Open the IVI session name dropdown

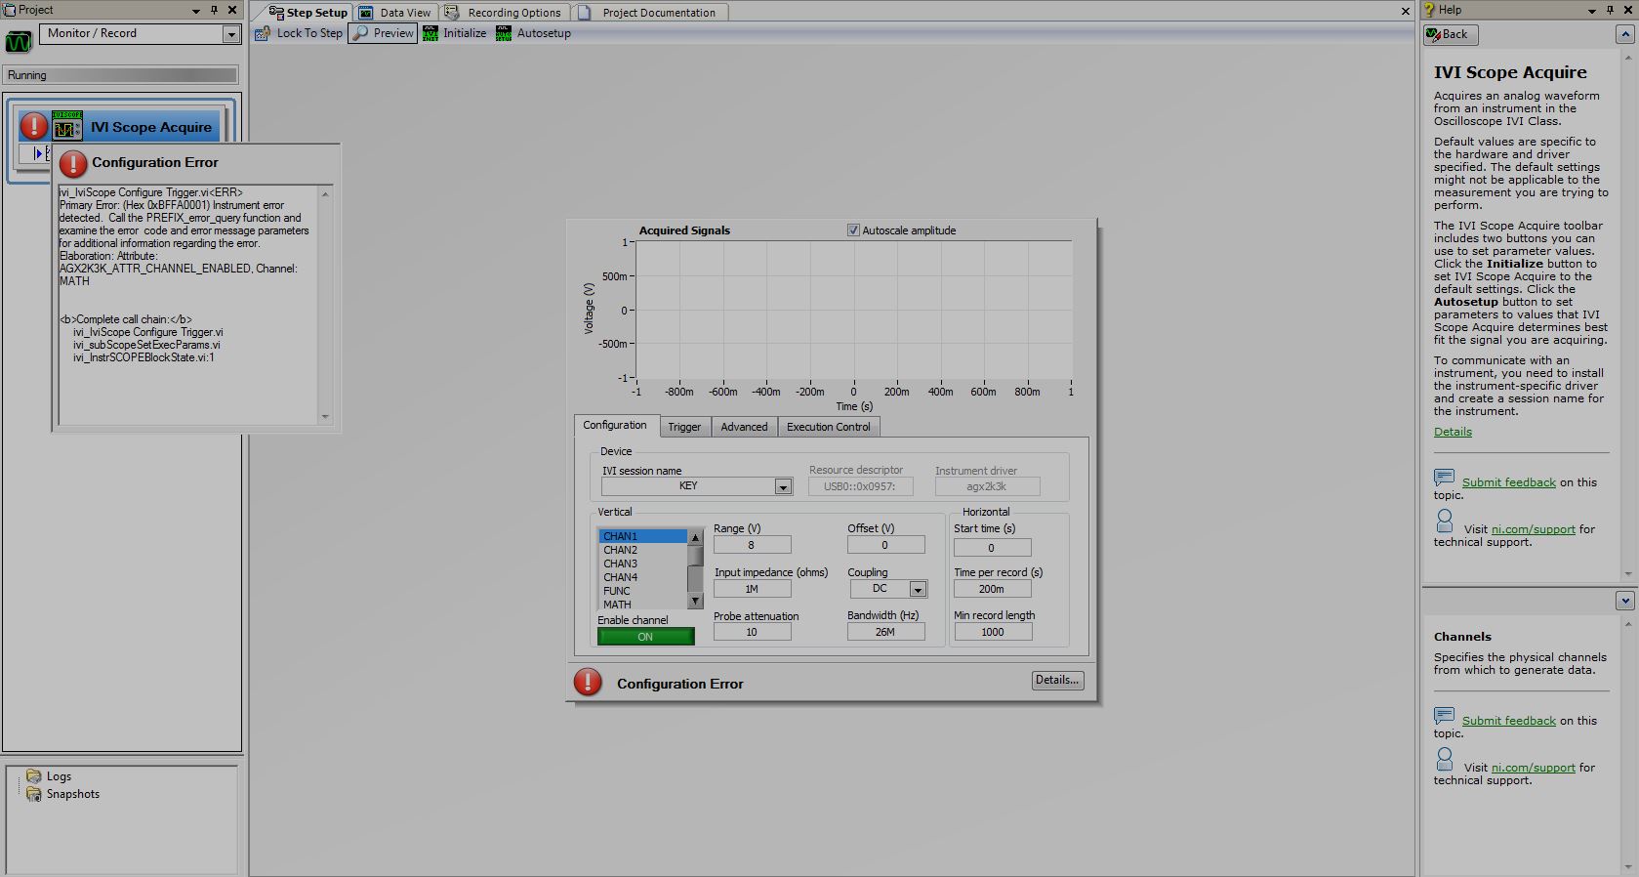[783, 486]
